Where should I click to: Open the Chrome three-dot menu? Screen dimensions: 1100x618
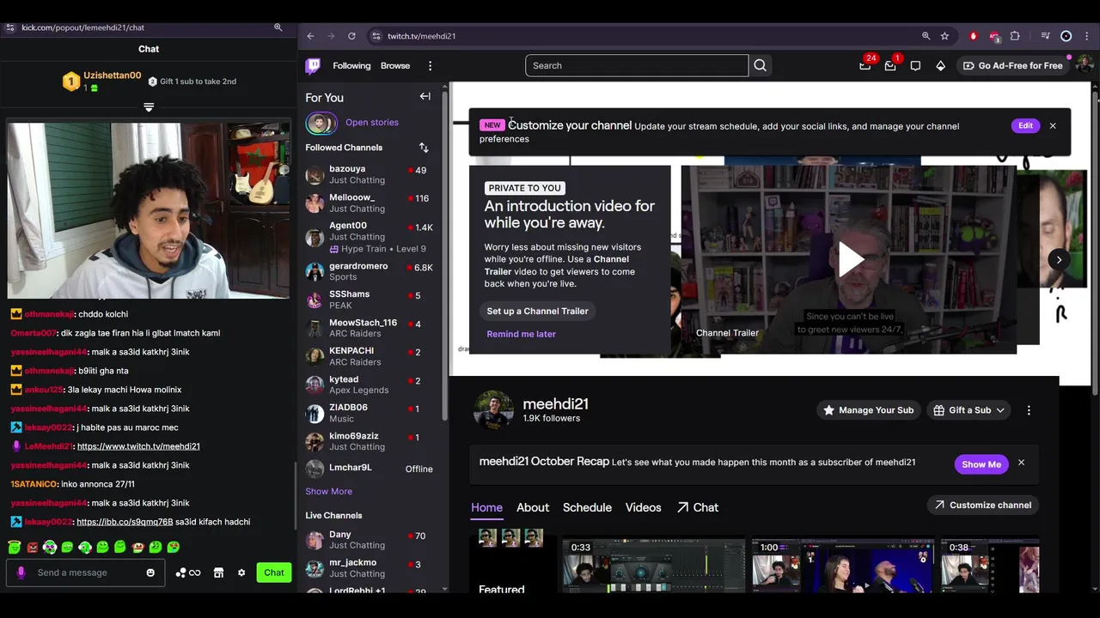click(x=1086, y=36)
